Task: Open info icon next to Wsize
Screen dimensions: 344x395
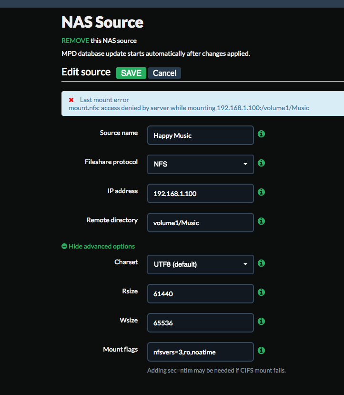Action: pos(261,322)
